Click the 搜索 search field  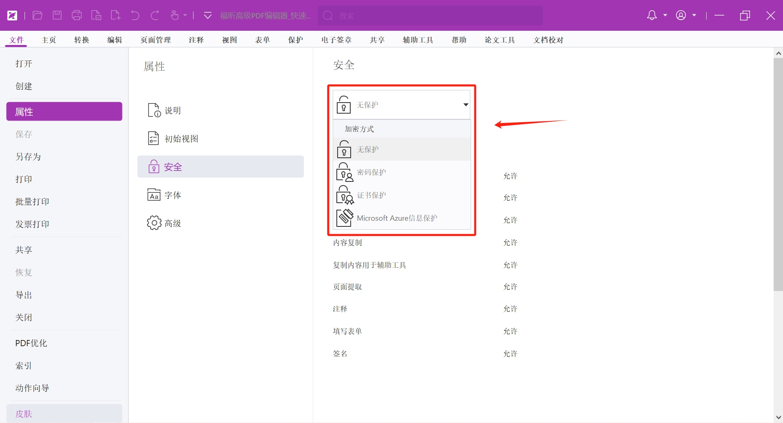coord(430,16)
